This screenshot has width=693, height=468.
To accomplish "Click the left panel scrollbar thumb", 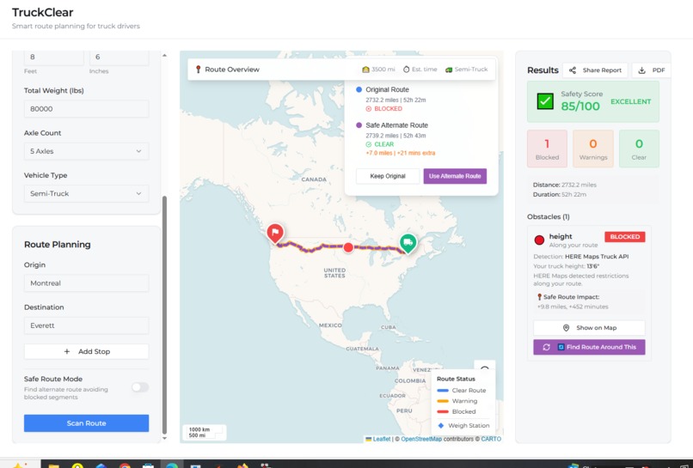I will (164, 315).
